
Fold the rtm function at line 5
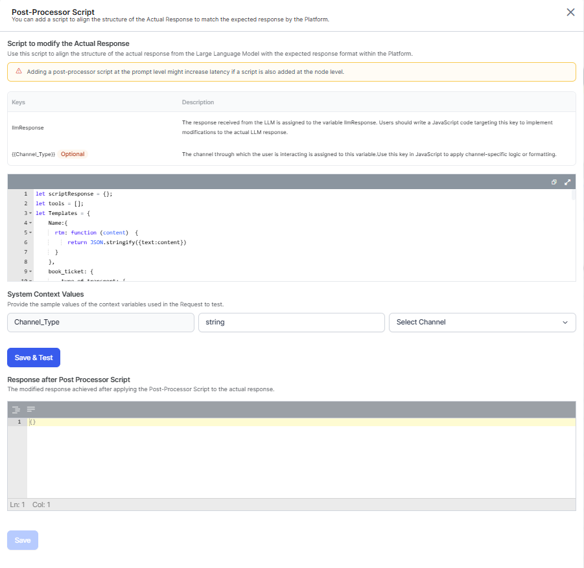point(30,233)
